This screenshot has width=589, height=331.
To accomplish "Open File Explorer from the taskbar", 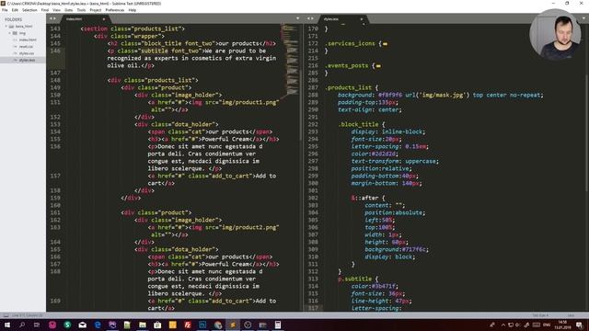I will pyautogui.click(x=143, y=325).
